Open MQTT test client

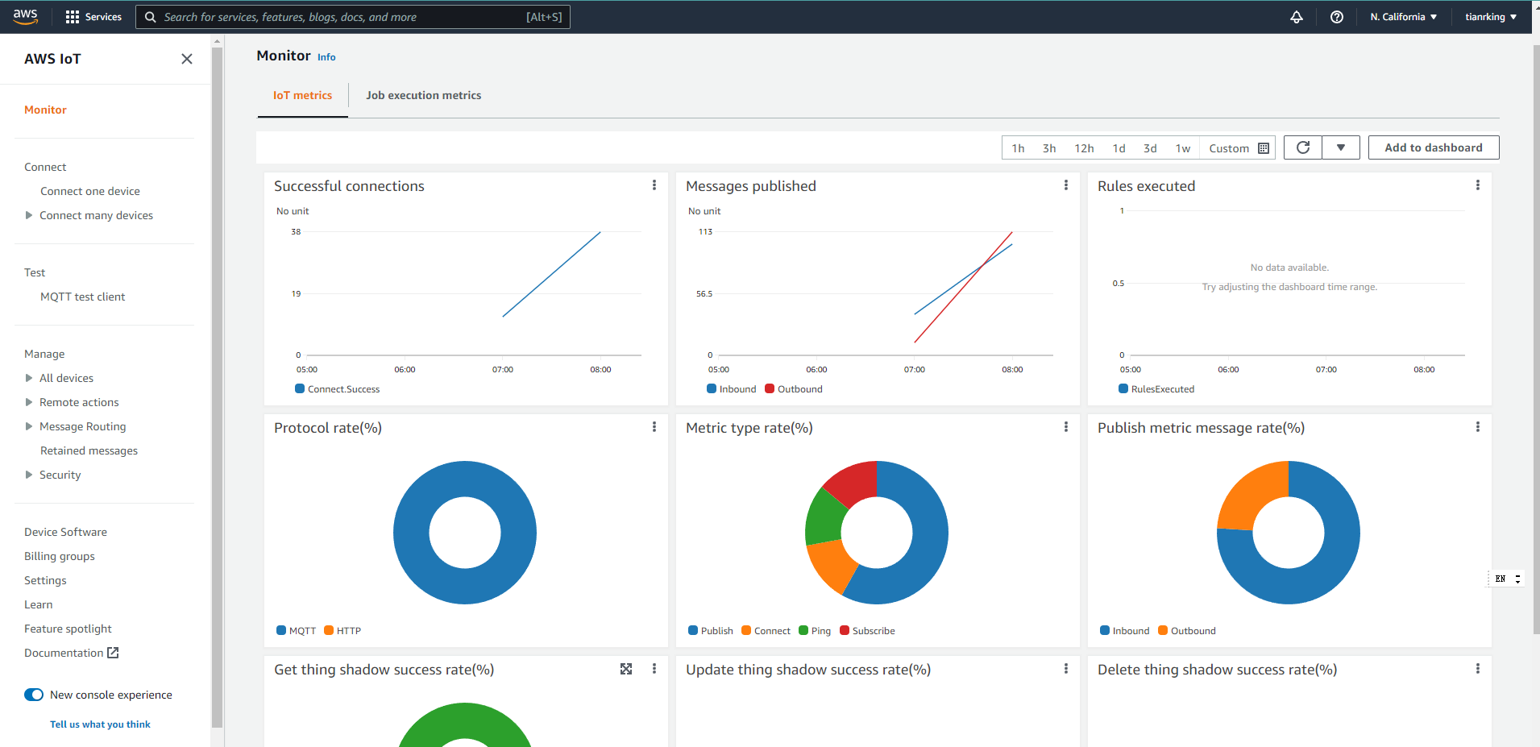click(83, 297)
